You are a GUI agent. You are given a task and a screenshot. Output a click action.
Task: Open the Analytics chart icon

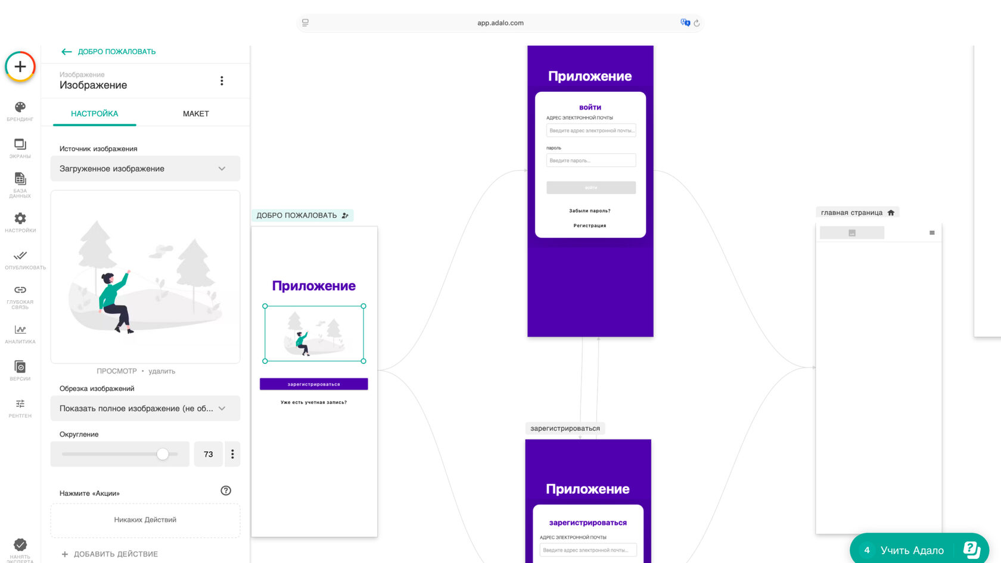point(20,329)
